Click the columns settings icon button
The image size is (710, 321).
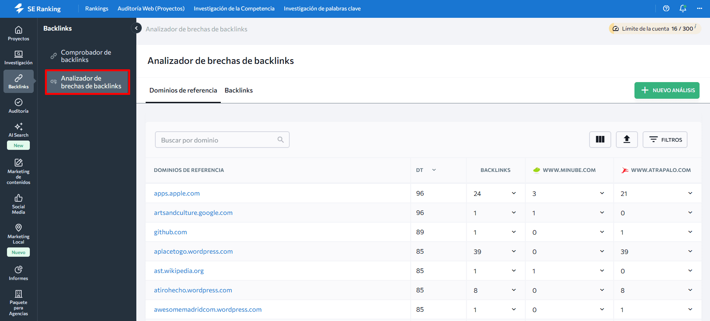tap(600, 139)
